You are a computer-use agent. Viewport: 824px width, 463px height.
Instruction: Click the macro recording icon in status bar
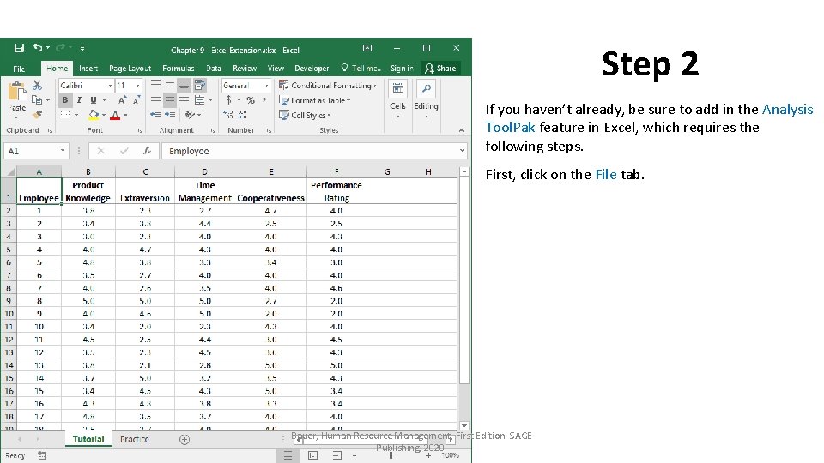(x=42, y=455)
